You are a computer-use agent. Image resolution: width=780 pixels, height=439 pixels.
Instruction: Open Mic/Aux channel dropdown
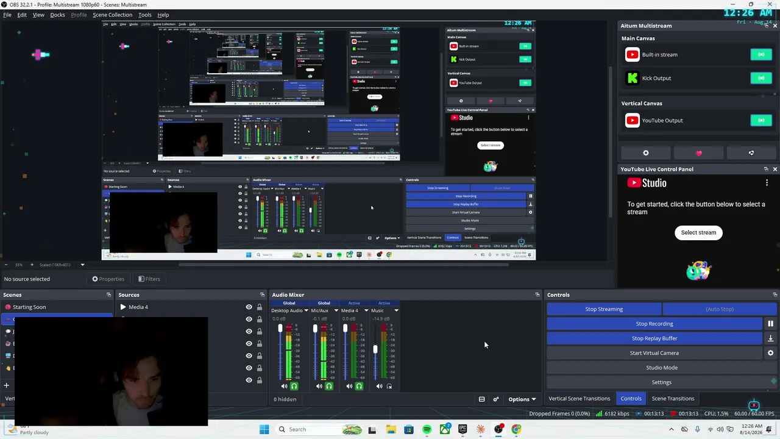336,311
